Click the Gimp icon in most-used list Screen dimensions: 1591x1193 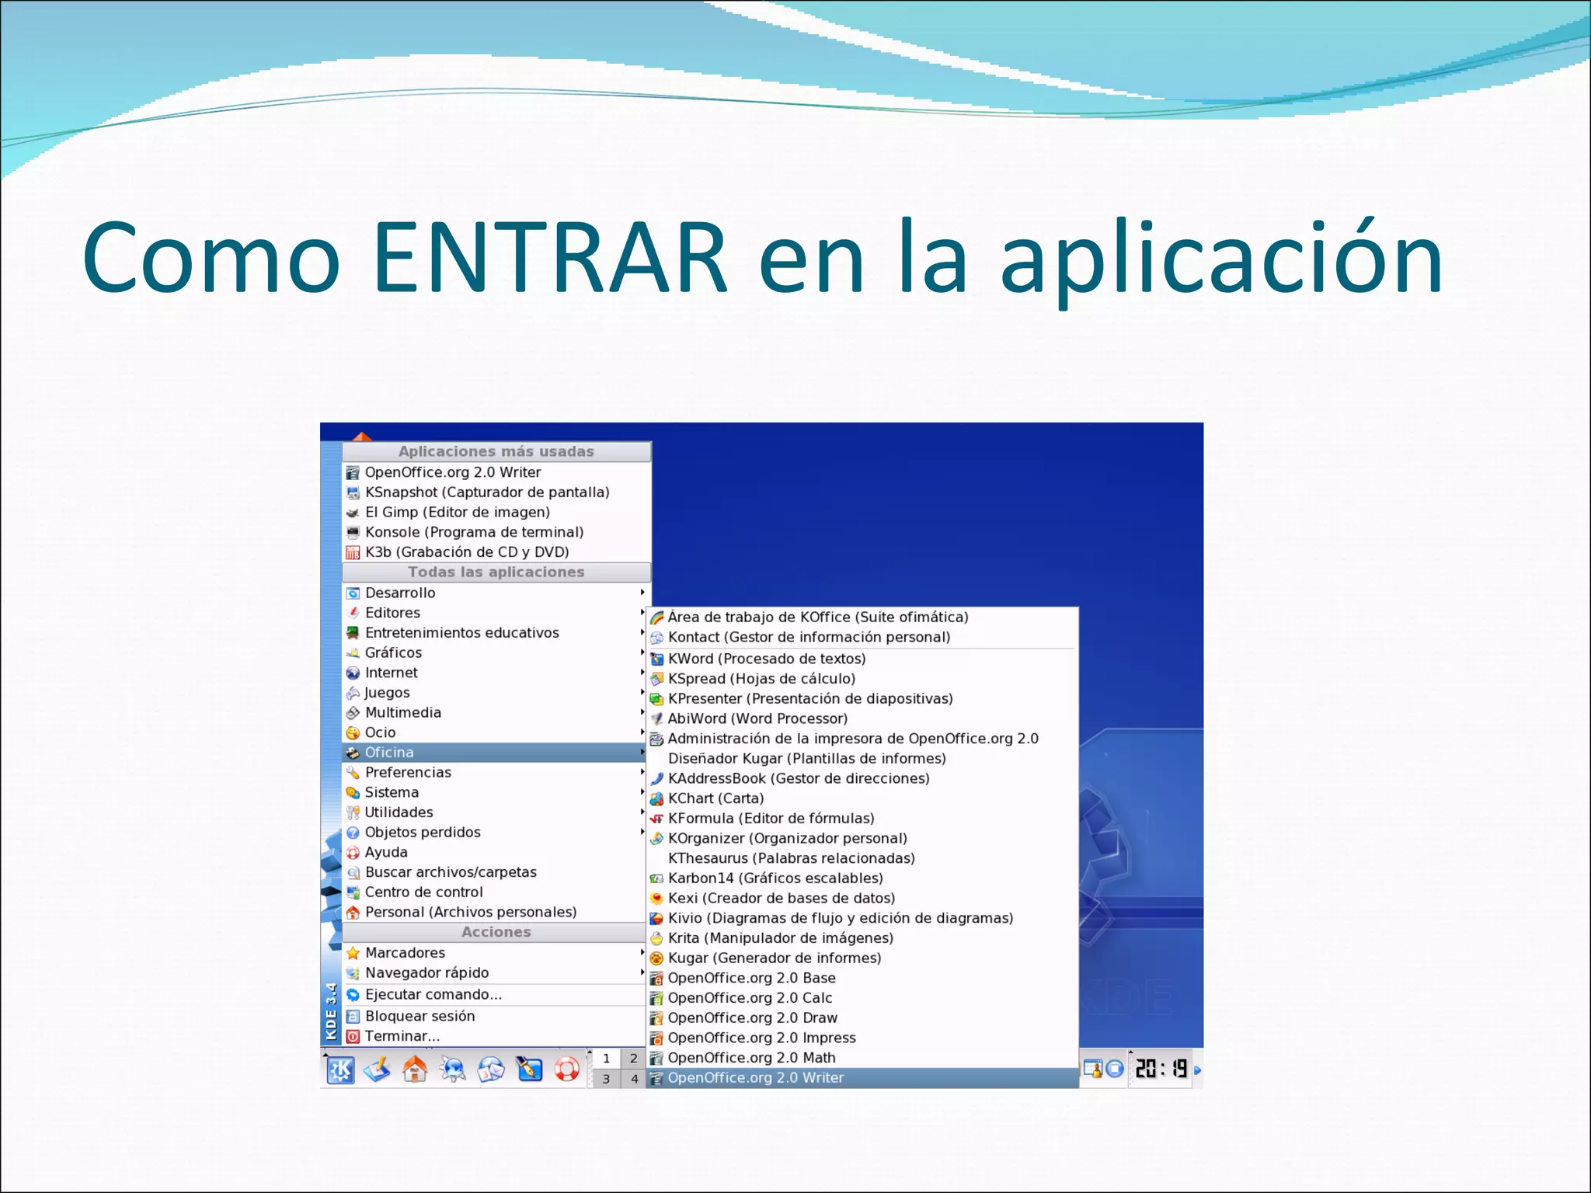(353, 513)
